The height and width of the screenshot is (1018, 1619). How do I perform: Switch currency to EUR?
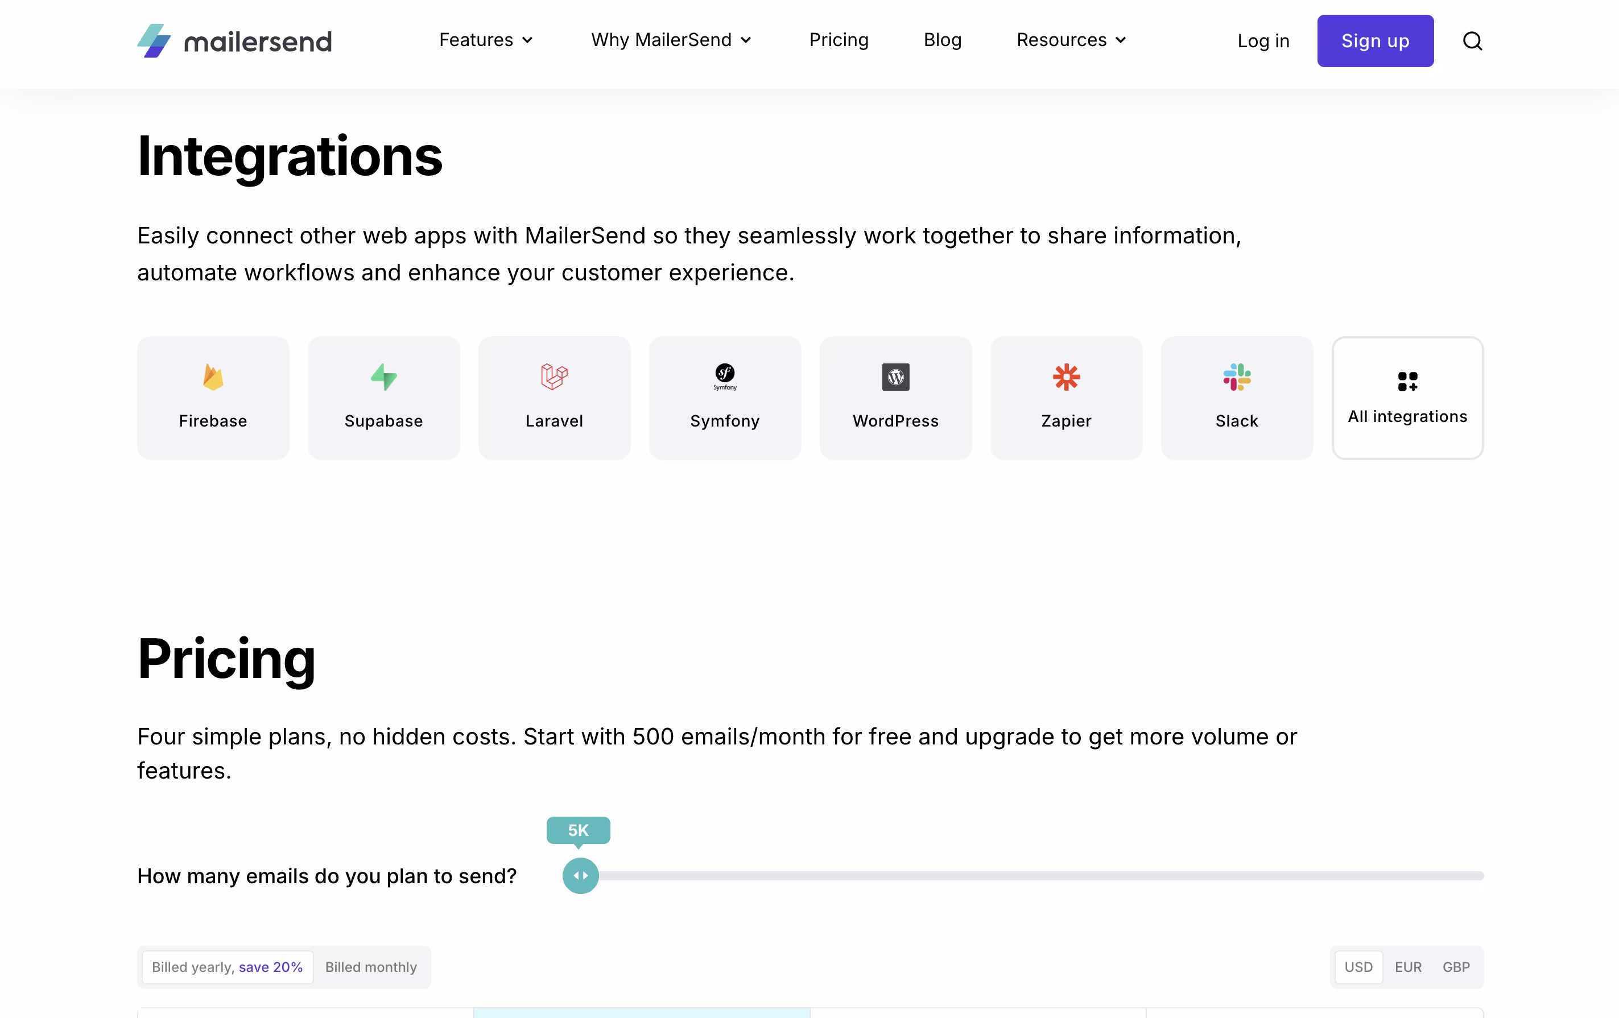[1408, 967]
